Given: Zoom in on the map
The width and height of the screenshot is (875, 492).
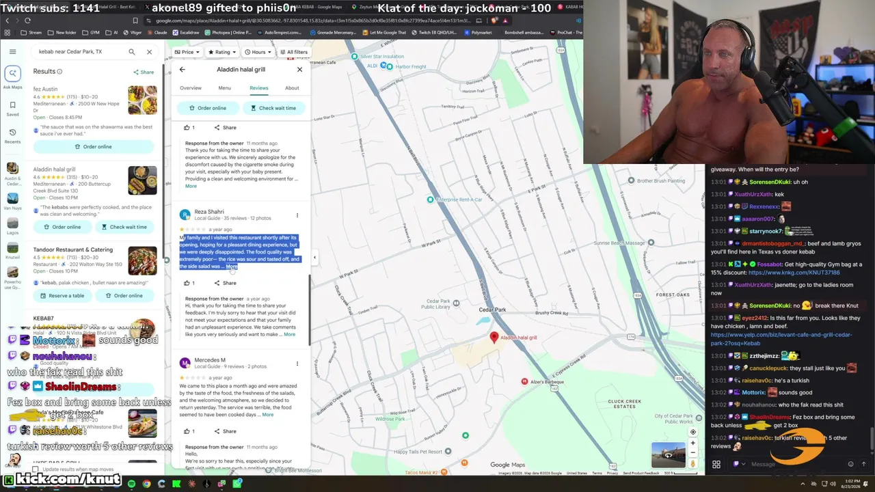Looking at the screenshot, I should (x=692, y=443).
